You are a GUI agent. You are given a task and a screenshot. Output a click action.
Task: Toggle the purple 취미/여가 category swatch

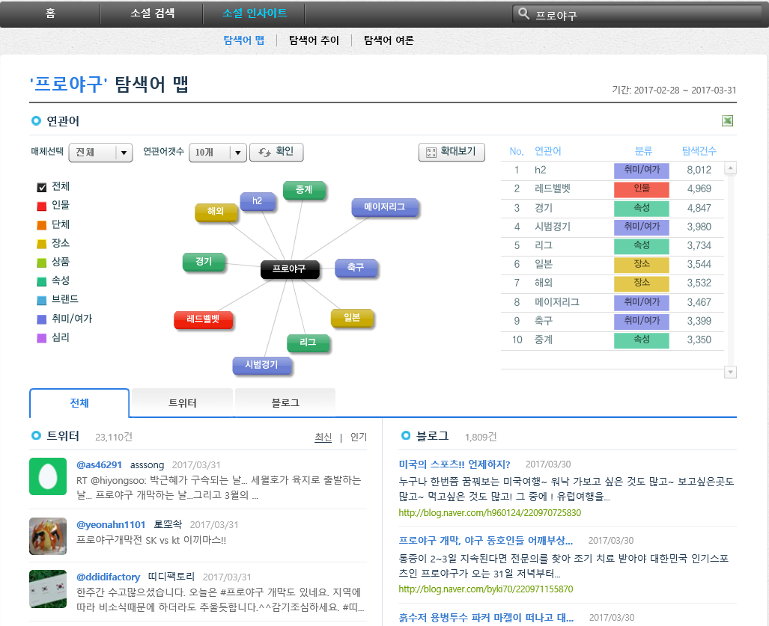[42, 319]
